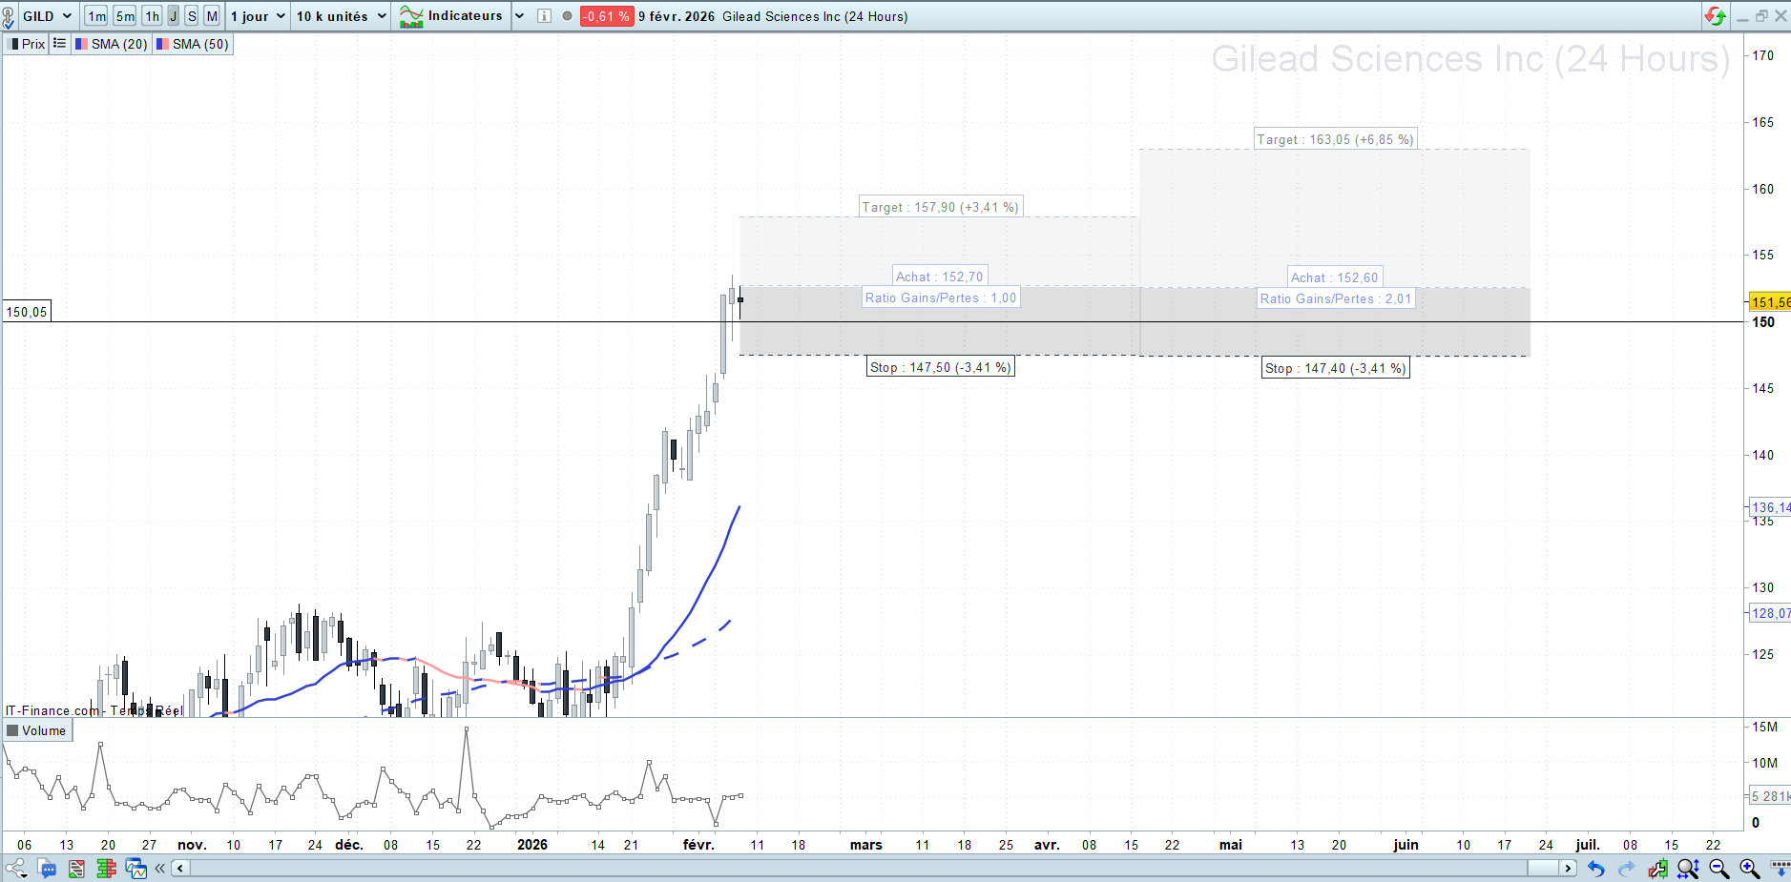Select the 'Target : 163,05 (+6,85 %)' label

click(x=1335, y=139)
